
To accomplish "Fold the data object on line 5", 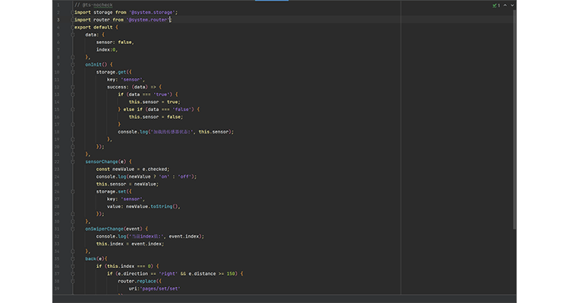I will click(72, 34).
